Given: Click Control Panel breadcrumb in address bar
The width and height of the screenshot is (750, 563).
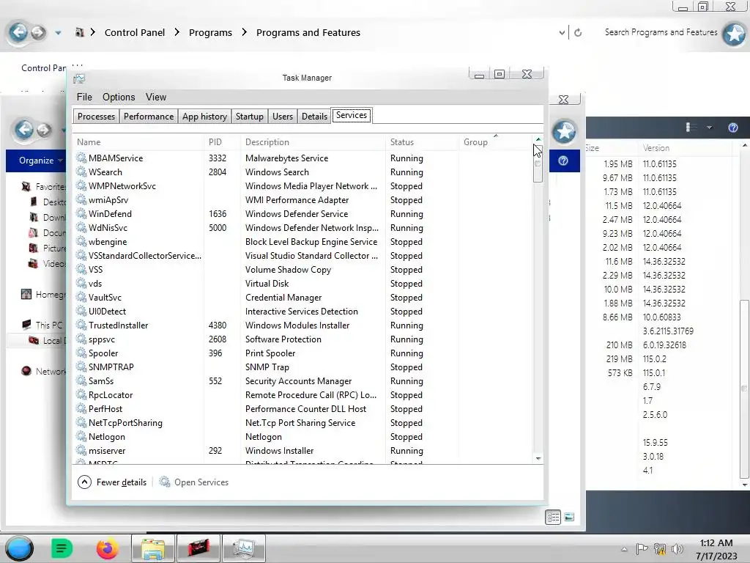Looking at the screenshot, I should [x=135, y=32].
